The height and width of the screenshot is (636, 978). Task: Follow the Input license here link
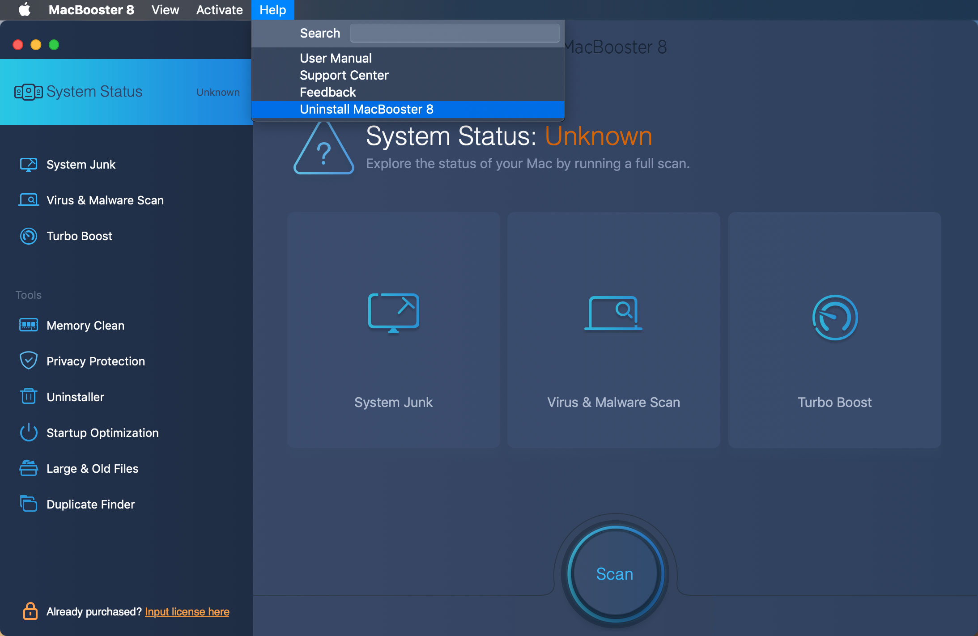click(x=187, y=612)
